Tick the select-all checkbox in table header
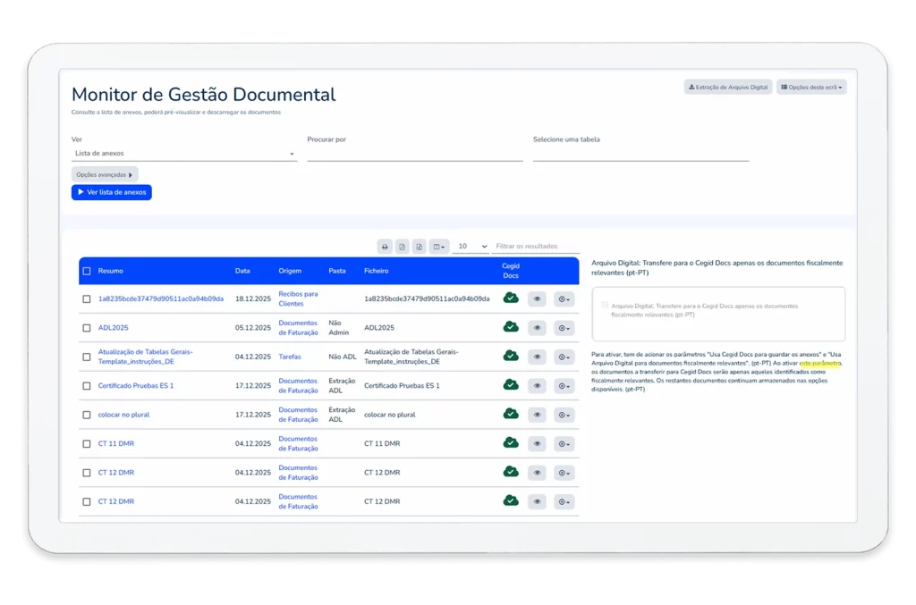 click(87, 271)
